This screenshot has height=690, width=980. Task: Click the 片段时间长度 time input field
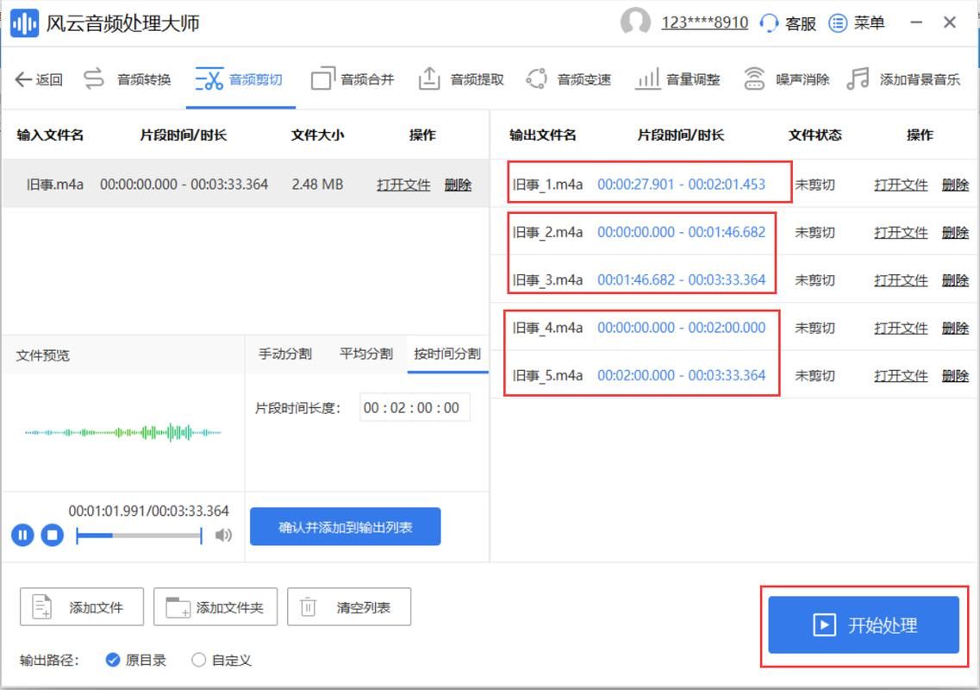click(x=414, y=407)
